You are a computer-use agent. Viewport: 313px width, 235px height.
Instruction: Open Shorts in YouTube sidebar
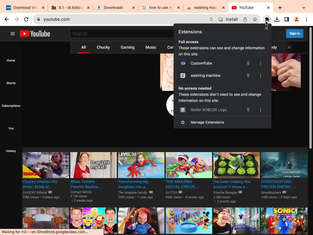11,83
